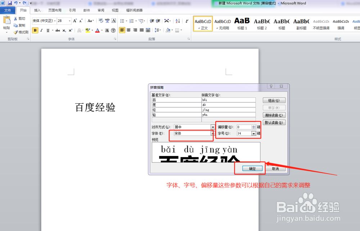Viewport: 360px width, 231px height.
Task: Toggle Align Right paragraph button
Action: [135, 30]
